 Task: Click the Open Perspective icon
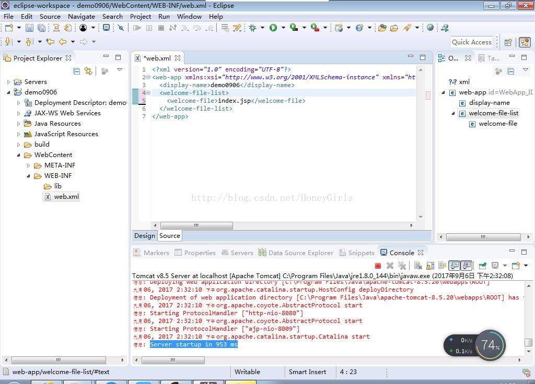tap(508, 42)
